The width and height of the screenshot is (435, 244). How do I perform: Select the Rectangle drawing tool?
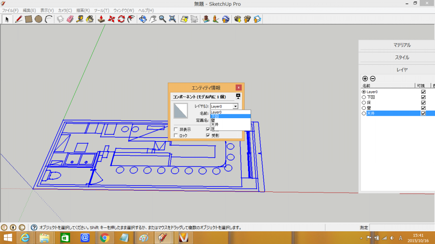pos(28,19)
